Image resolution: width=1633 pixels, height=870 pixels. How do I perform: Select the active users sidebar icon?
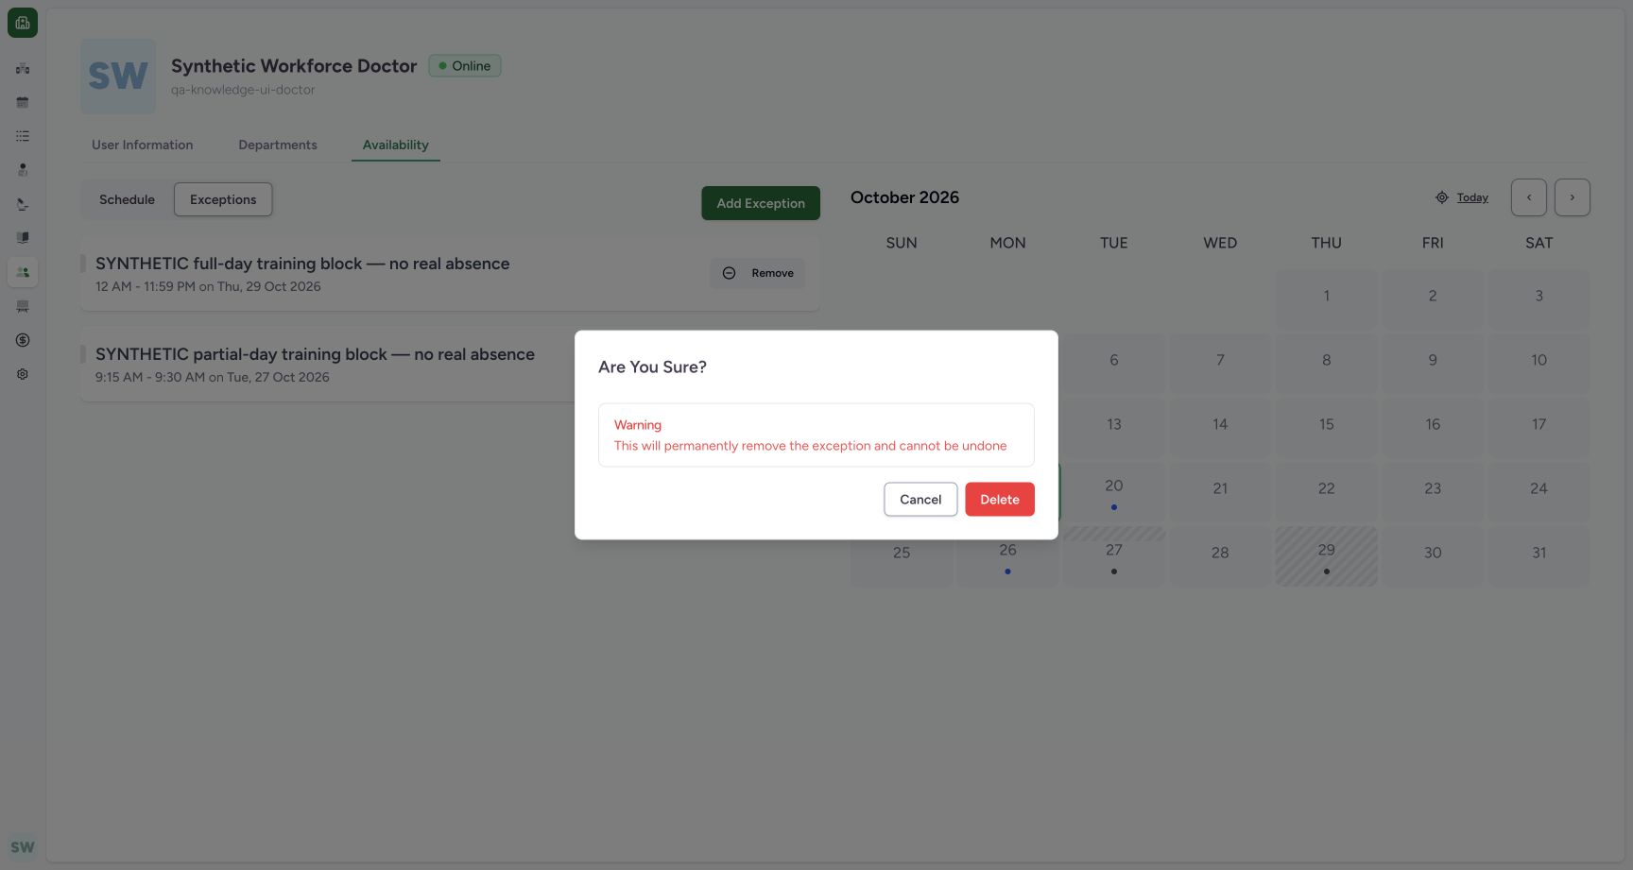pos(23,272)
